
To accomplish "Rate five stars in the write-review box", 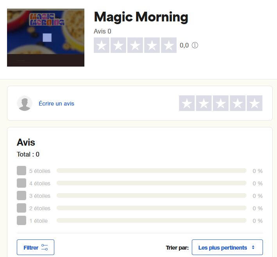I will (x=255, y=103).
